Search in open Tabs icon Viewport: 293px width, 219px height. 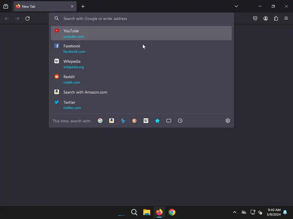(169, 121)
